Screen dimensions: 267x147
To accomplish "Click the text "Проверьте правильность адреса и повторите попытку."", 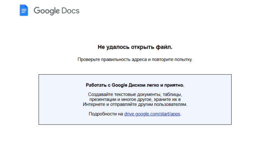I will 135,59.
